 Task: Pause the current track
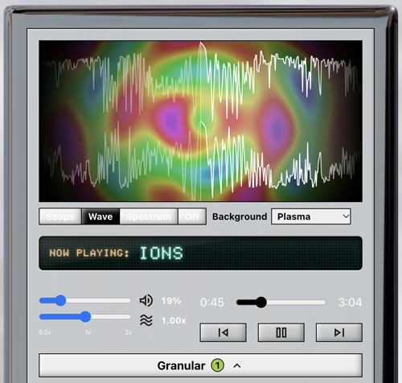[281, 332]
